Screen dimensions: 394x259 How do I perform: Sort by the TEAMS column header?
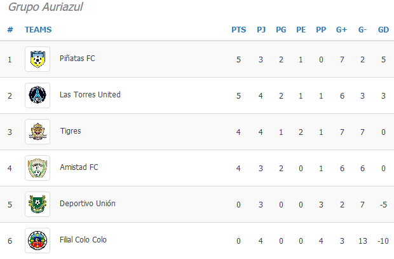point(38,29)
